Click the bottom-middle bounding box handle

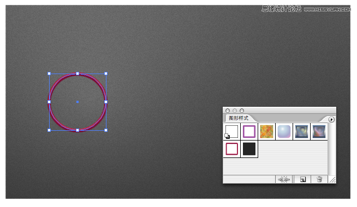coord(78,130)
